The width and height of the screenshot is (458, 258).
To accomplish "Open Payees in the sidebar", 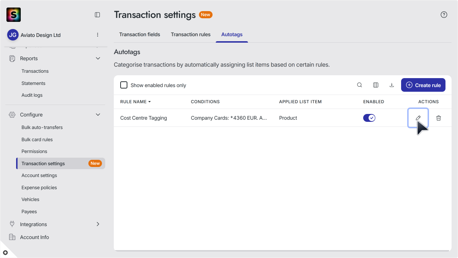I will point(29,211).
